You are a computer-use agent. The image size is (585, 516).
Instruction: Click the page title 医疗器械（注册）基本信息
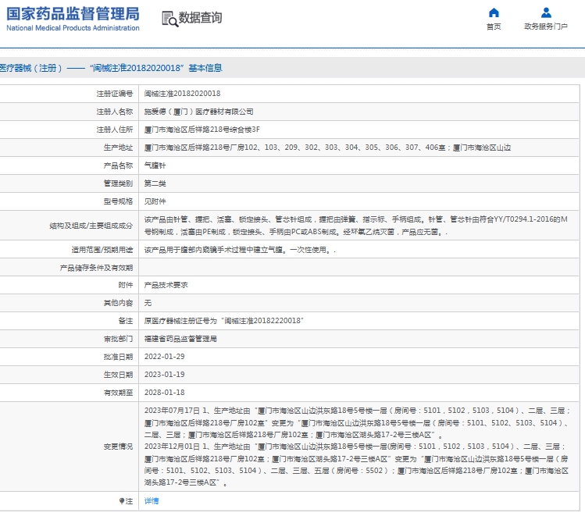(x=111, y=68)
